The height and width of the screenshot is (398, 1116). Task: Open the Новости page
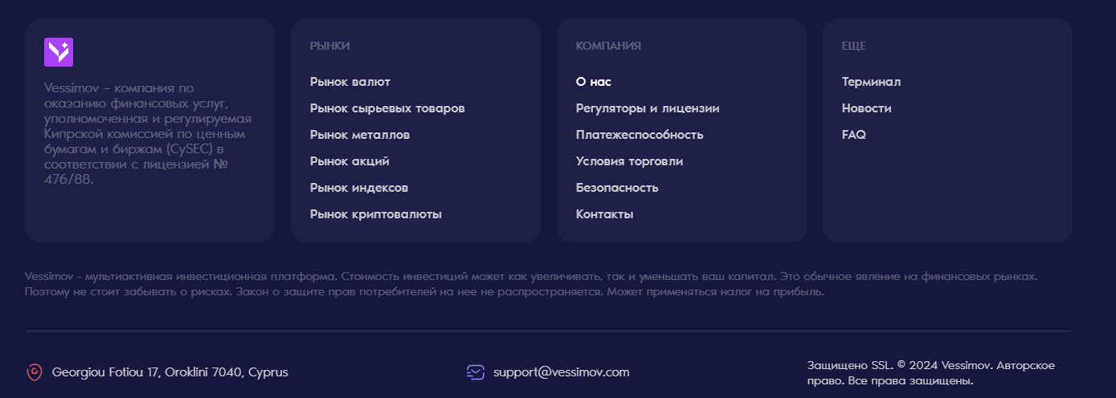pyautogui.click(x=866, y=108)
